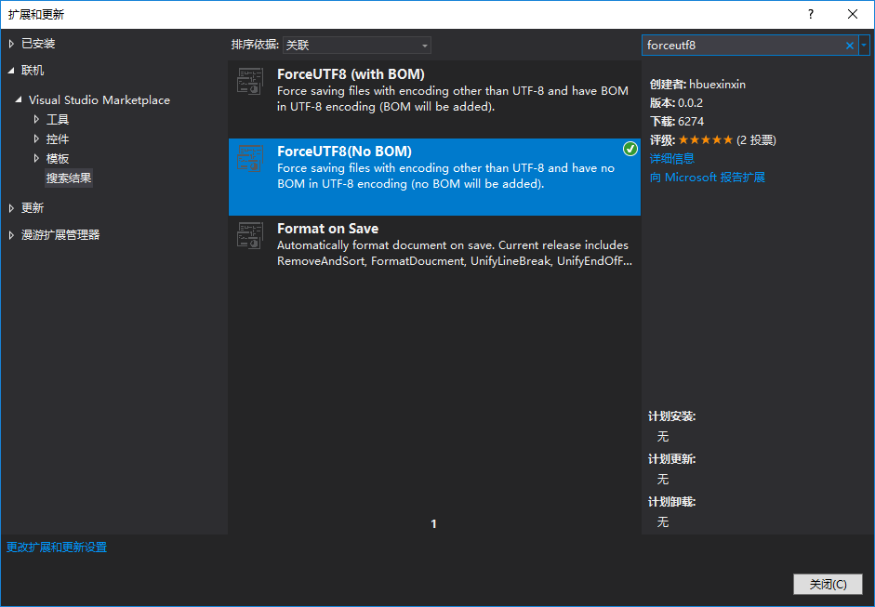875x607 pixels.
Task: Open the 详细信息 link
Action: point(671,158)
